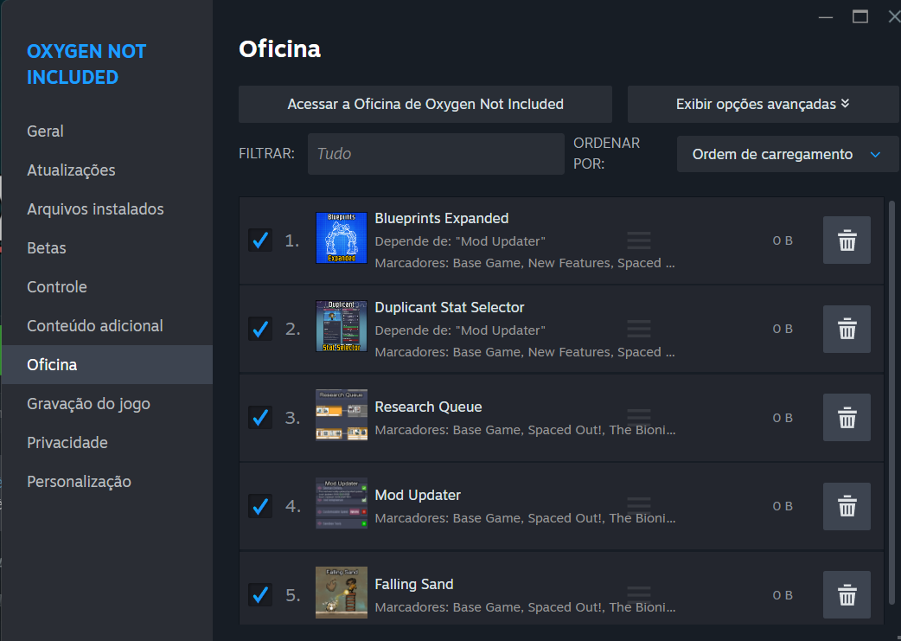Click the FILTRAR text field
This screenshot has width=901, height=641.
point(436,154)
